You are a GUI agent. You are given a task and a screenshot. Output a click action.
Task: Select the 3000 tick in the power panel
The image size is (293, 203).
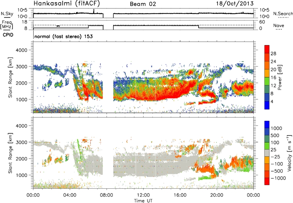pos(21,67)
